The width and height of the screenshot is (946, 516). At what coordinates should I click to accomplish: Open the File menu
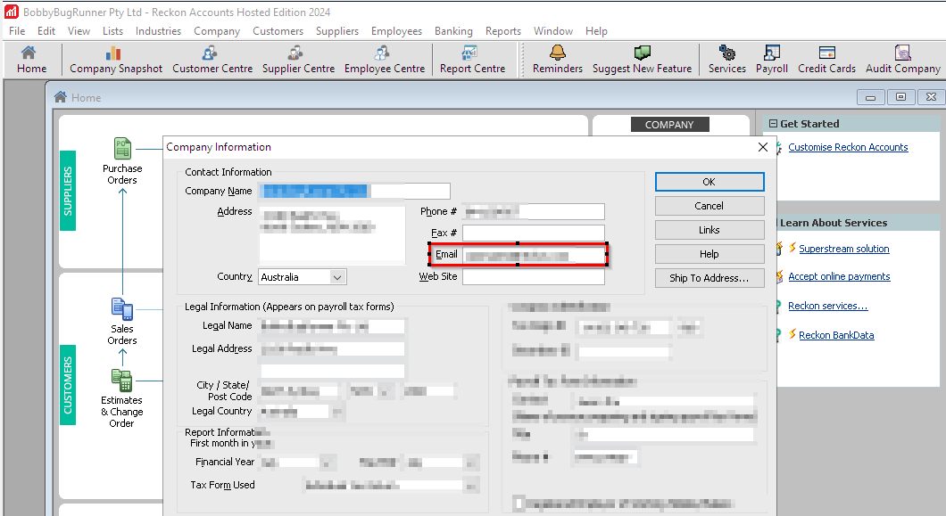(x=17, y=30)
